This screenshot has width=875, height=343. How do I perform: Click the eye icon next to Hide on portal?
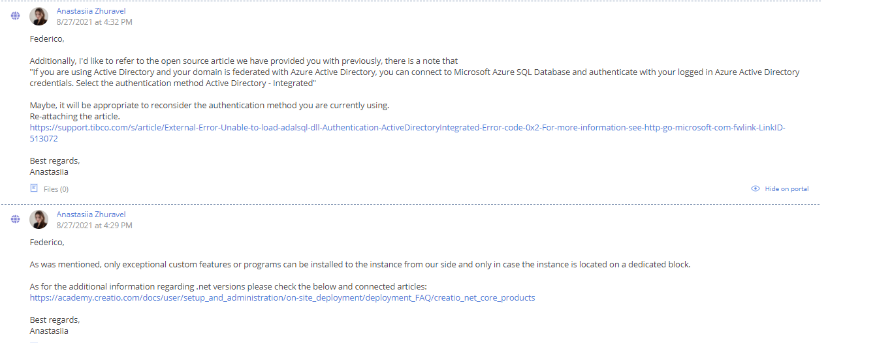[756, 188]
